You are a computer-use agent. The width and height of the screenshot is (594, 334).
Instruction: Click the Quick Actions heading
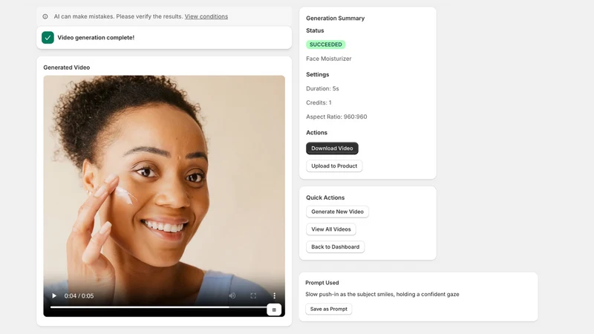pos(325,197)
